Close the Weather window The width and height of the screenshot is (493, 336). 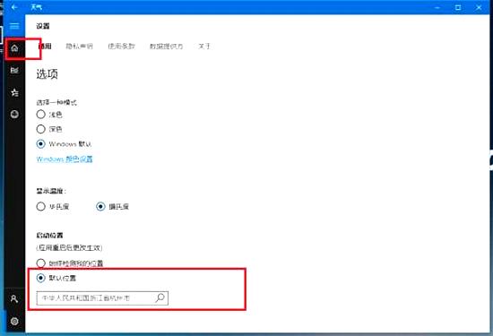click(x=479, y=7)
